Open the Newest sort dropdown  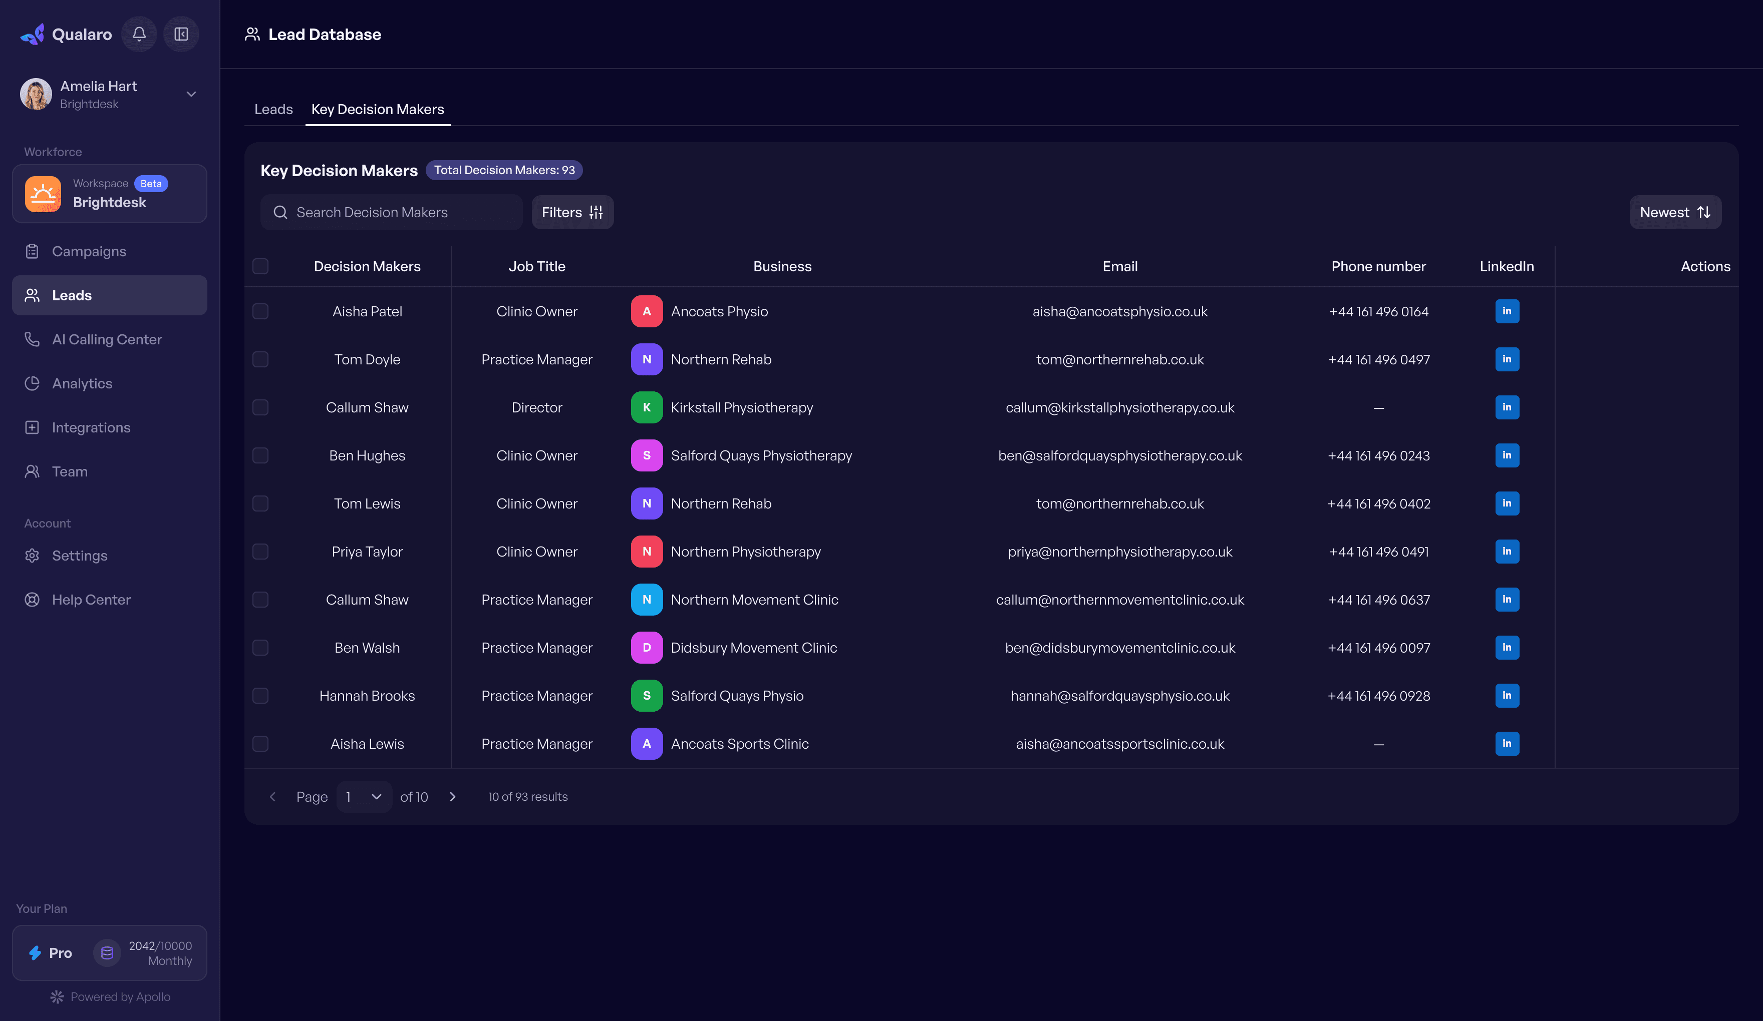point(1675,213)
